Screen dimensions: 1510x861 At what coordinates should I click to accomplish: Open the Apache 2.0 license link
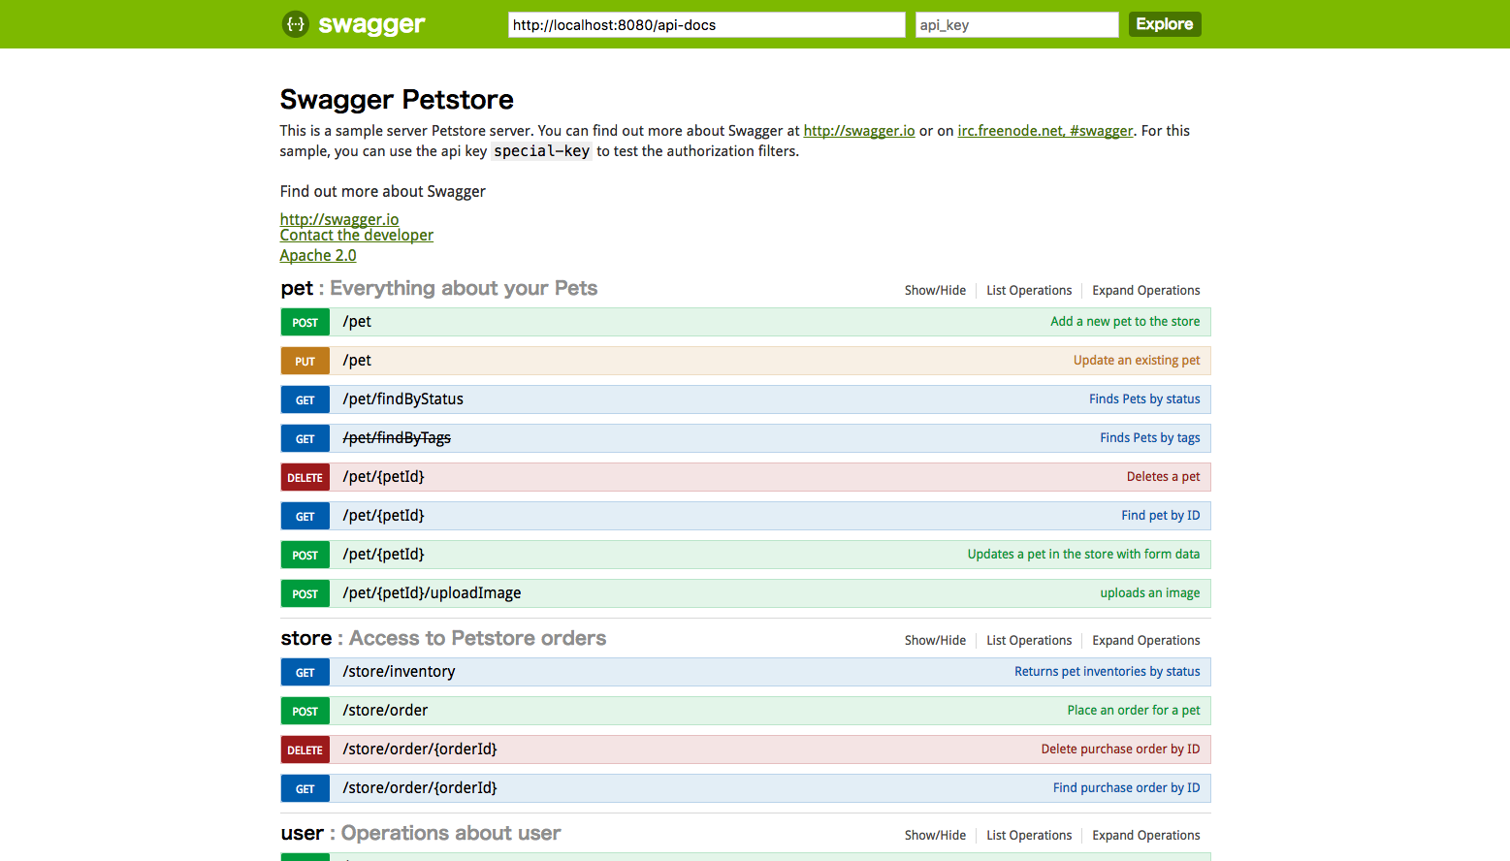(x=318, y=256)
